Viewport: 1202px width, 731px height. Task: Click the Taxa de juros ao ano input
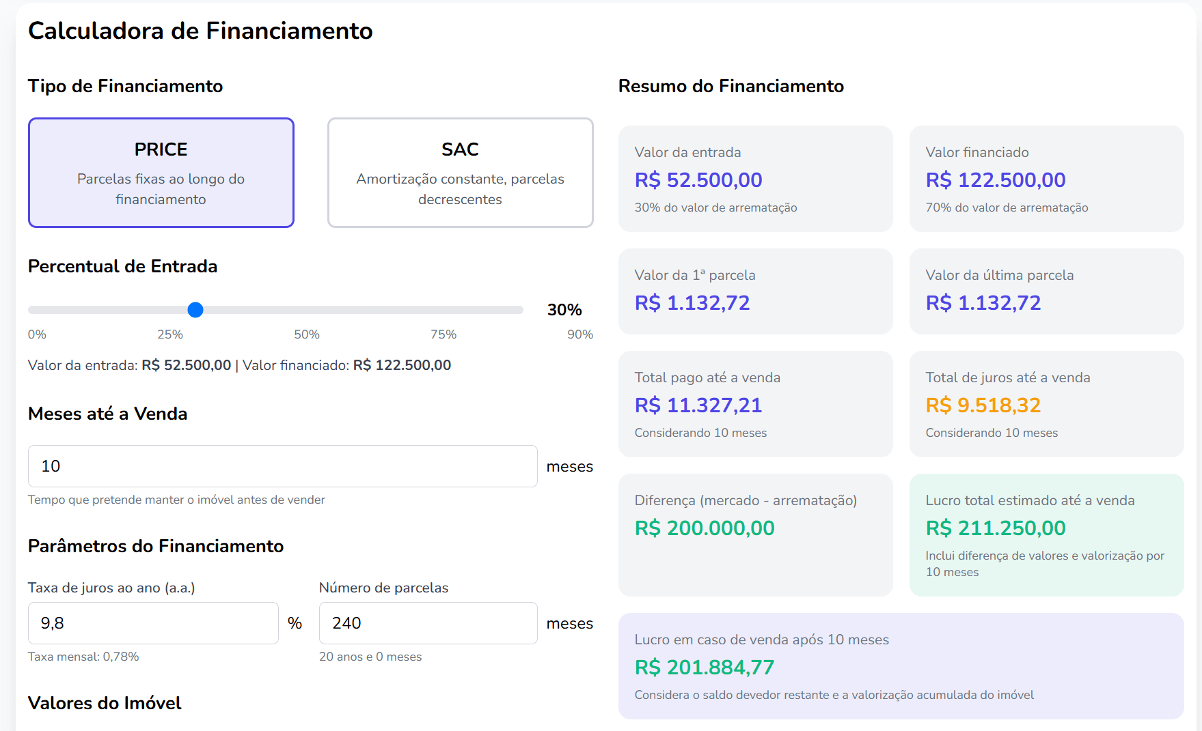tap(153, 623)
